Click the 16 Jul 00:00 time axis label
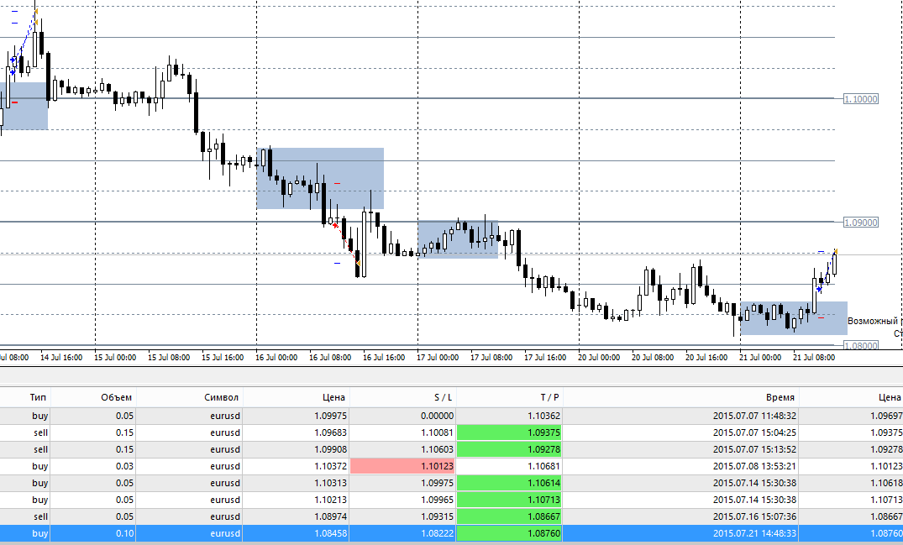 tap(276, 358)
